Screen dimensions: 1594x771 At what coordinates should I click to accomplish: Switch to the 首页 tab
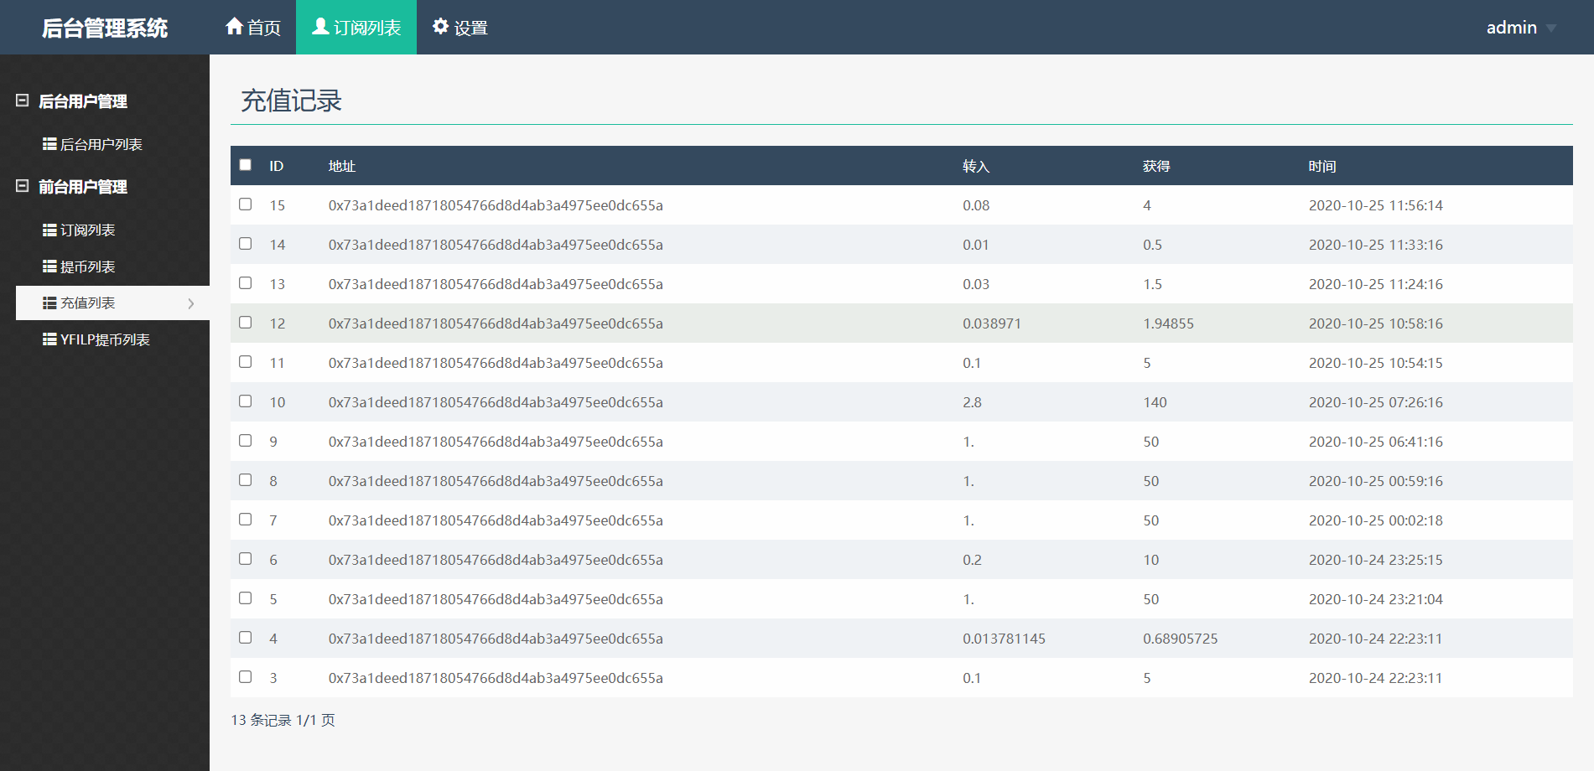[x=253, y=28]
